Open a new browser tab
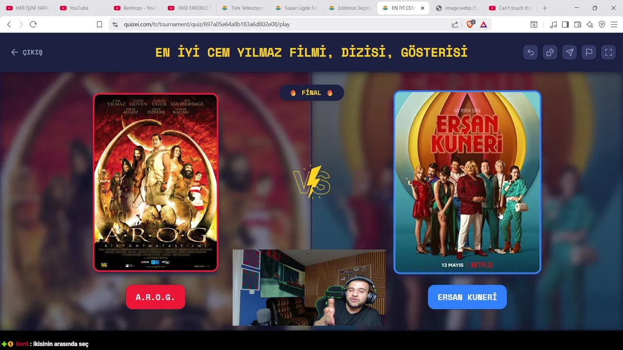The height and width of the screenshot is (350, 623). (x=545, y=8)
